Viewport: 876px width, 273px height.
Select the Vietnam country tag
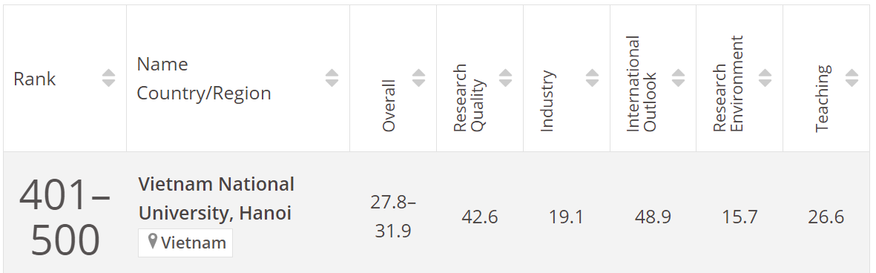tap(185, 243)
